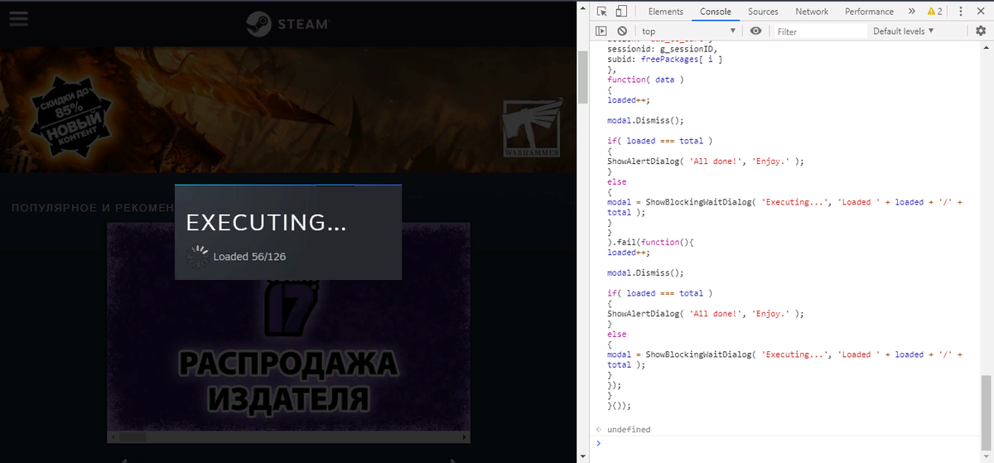The width and height of the screenshot is (994, 463).
Task: Toggle the device toolbar icon
Action: (x=621, y=12)
